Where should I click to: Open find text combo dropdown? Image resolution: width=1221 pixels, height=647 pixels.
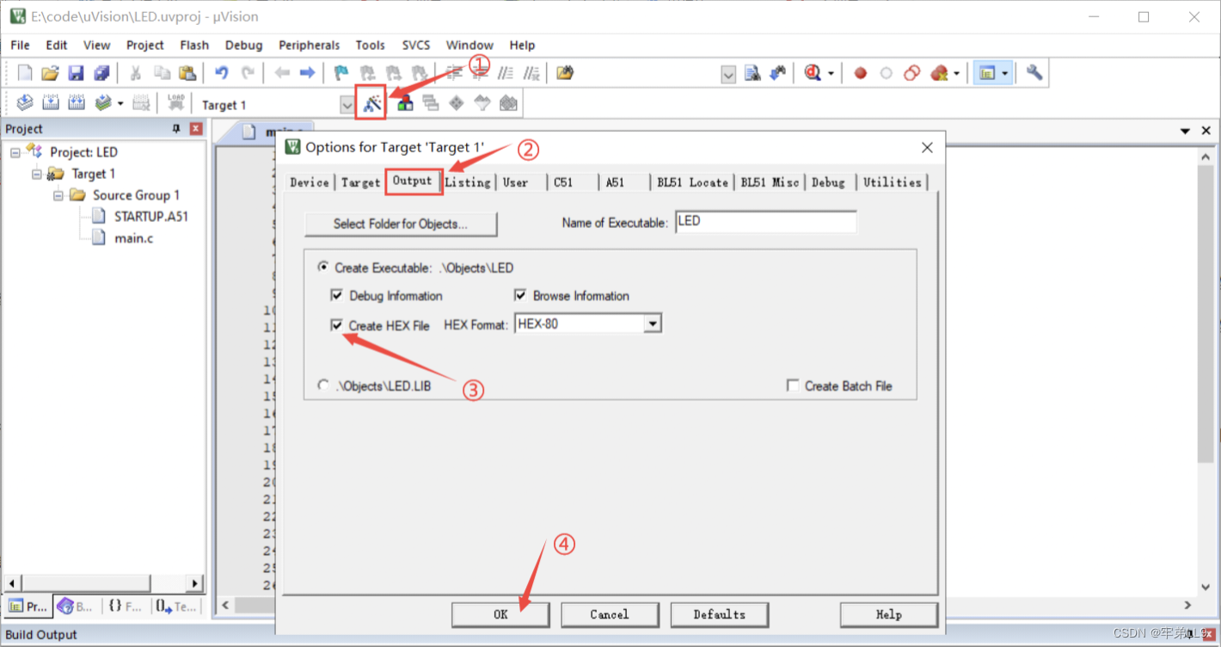coord(728,74)
